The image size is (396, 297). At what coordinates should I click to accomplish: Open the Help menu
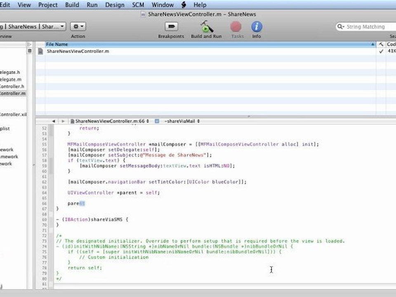200,5
